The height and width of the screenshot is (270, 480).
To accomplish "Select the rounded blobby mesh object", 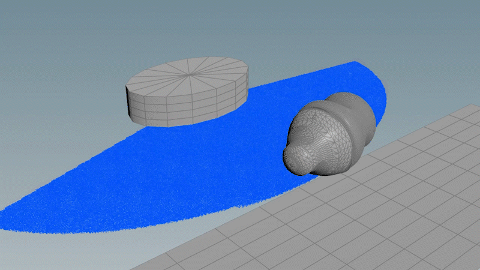I will [x=329, y=134].
